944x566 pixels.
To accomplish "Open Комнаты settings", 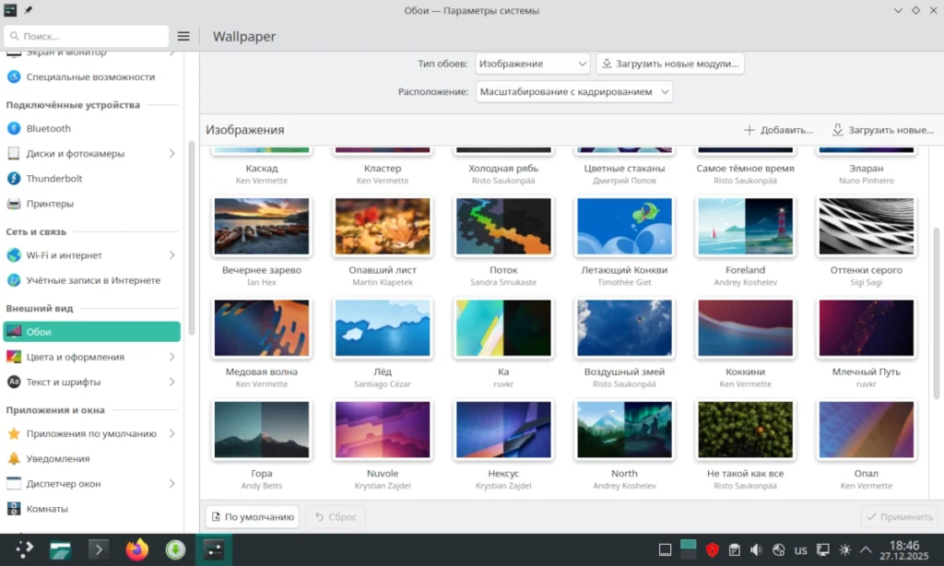I will 91,509.
